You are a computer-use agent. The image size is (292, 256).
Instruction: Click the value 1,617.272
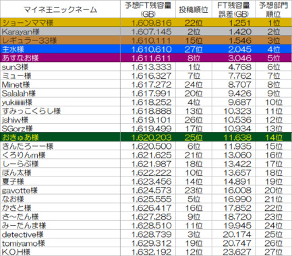click(151, 85)
